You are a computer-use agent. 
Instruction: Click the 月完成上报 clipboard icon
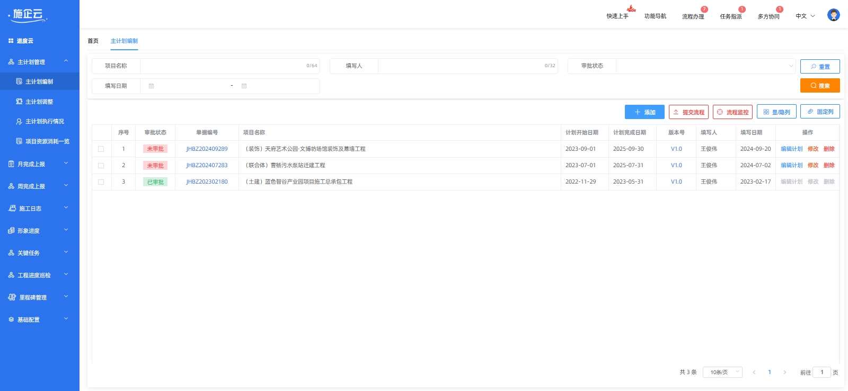click(11, 164)
